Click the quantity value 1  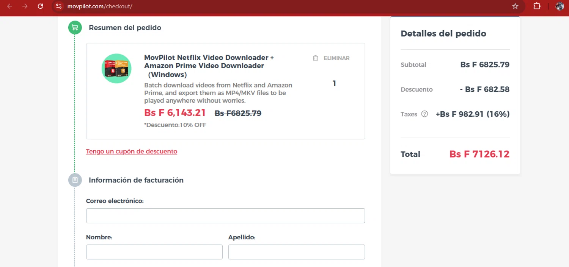[x=334, y=83]
